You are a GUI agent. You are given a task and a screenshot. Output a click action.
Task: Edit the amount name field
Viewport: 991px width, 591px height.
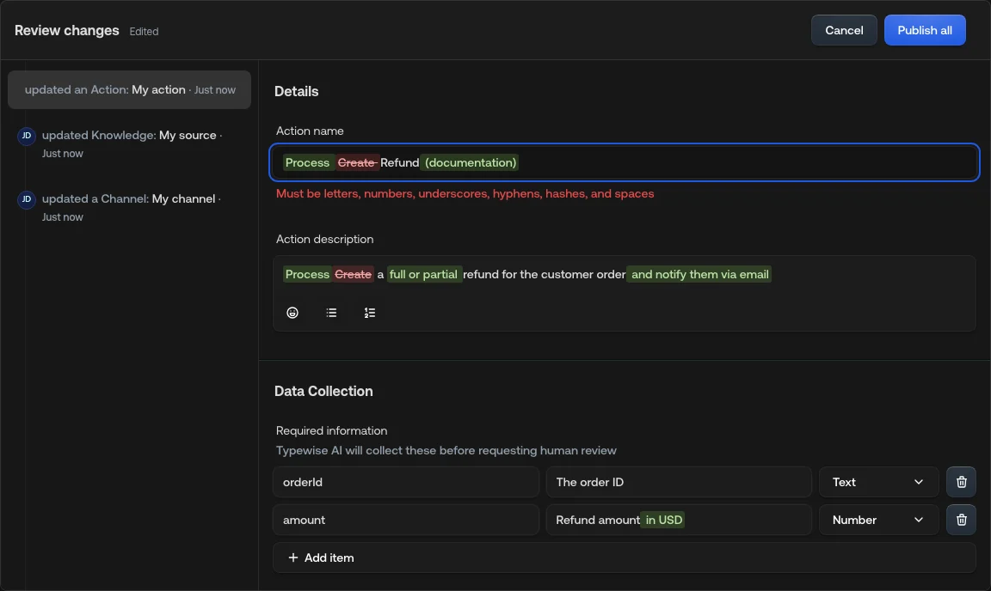(406, 520)
